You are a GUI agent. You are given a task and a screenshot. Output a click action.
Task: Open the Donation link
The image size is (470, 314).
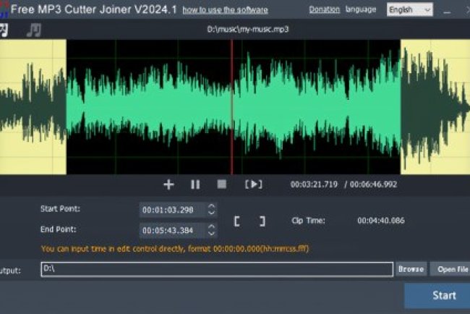point(325,9)
